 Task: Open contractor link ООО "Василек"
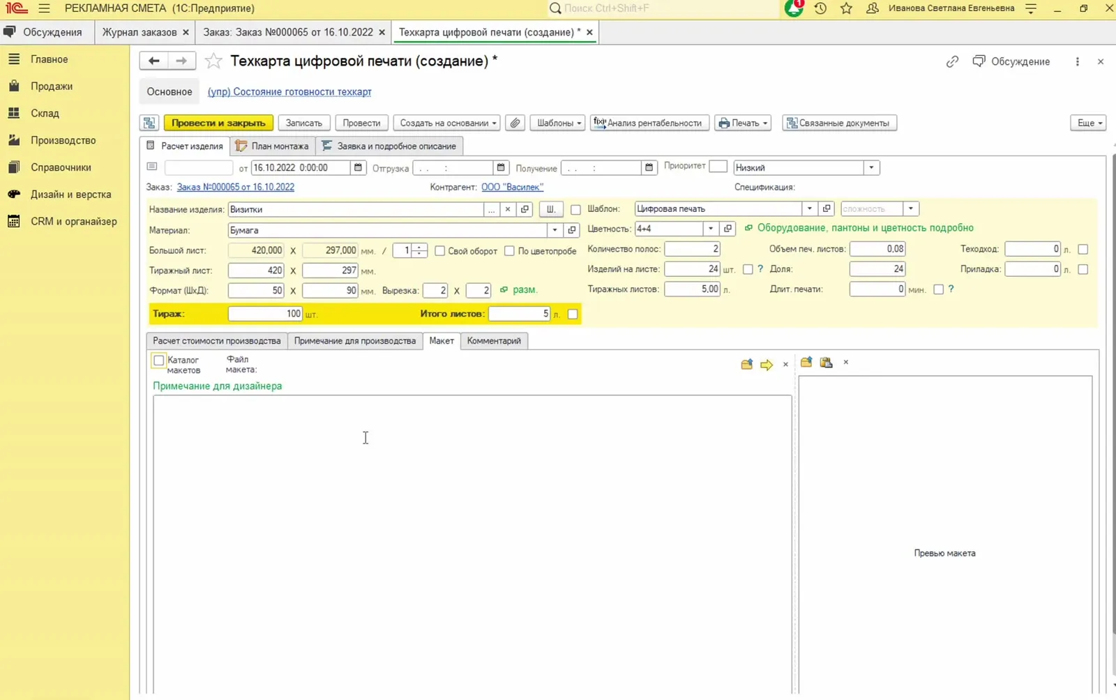click(x=512, y=187)
